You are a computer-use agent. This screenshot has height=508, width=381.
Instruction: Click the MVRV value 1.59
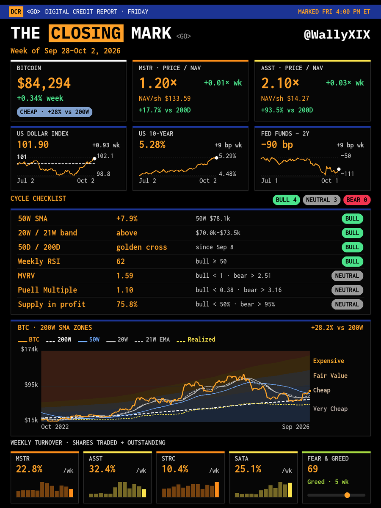(x=125, y=276)
